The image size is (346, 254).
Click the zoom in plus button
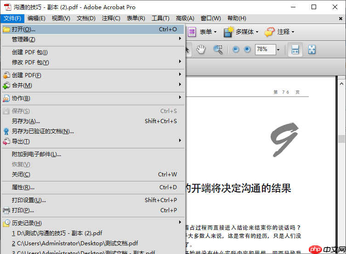[x=247, y=50]
